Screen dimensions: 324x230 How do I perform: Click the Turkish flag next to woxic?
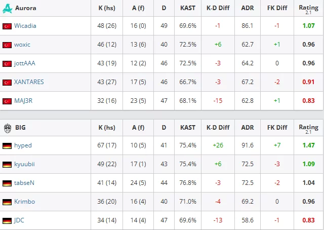(x=7, y=45)
